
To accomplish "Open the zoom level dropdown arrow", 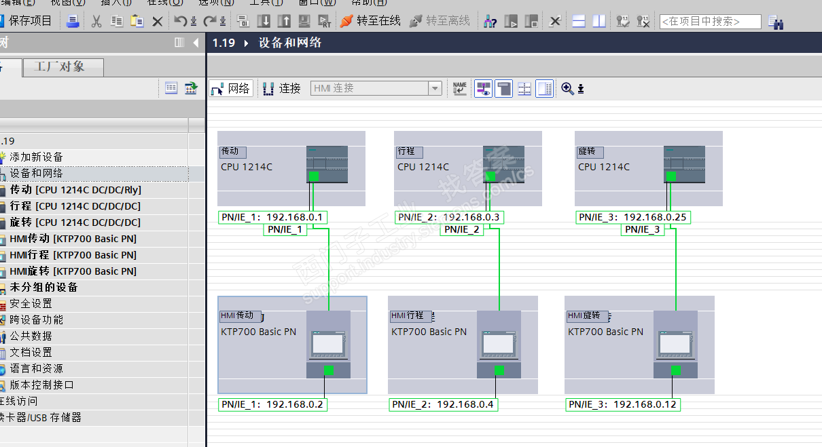I will (x=581, y=89).
